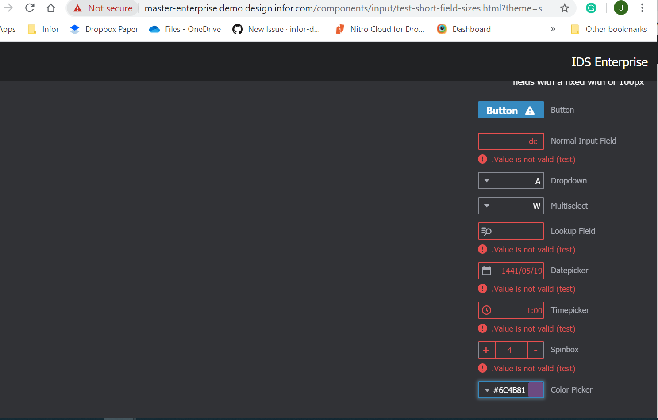This screenshot has height=420, width=658.
Task: Click the Timepicker value 1:00
Action: pos(534,311)
